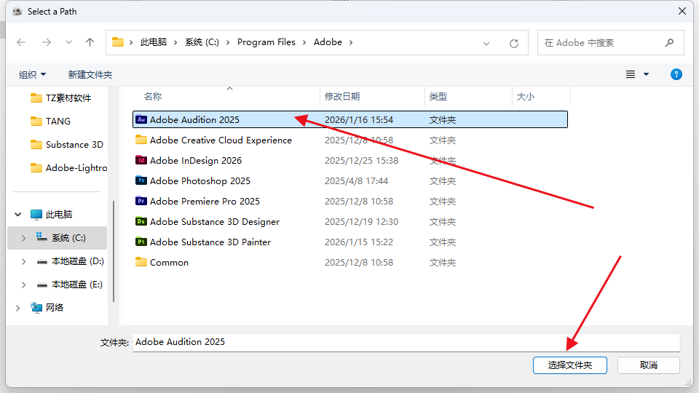This screenshot has width=699, height=393.
Task: Expand 系统 (C:) drive node
Action: (23, 238)
